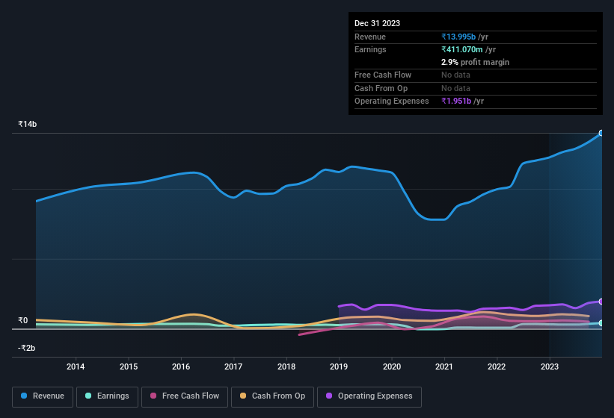Click the Dec 31 2023 tooltip header

(x=377, y=23)
